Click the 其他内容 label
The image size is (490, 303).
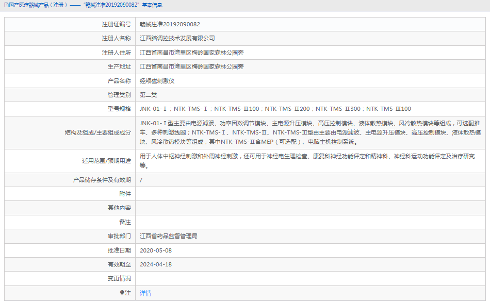click(x=119, y=208)
